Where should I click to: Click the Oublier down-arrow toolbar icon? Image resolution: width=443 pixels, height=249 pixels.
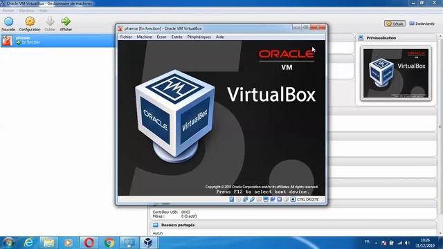50,21
